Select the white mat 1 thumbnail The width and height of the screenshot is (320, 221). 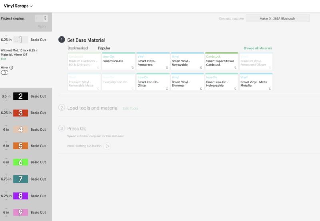(x=20, y=40)
